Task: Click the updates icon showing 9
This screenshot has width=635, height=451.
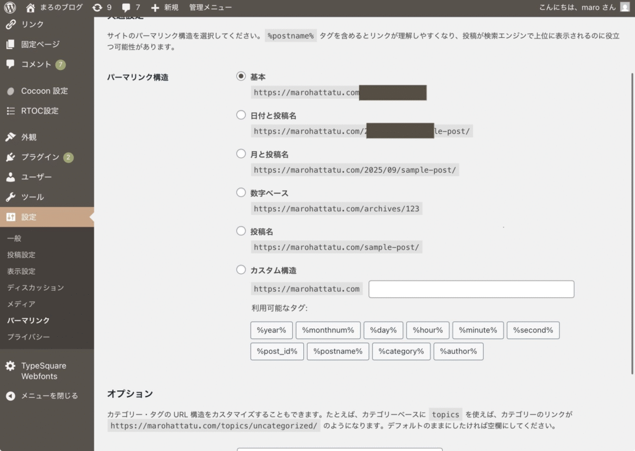Action: [97, 7]
